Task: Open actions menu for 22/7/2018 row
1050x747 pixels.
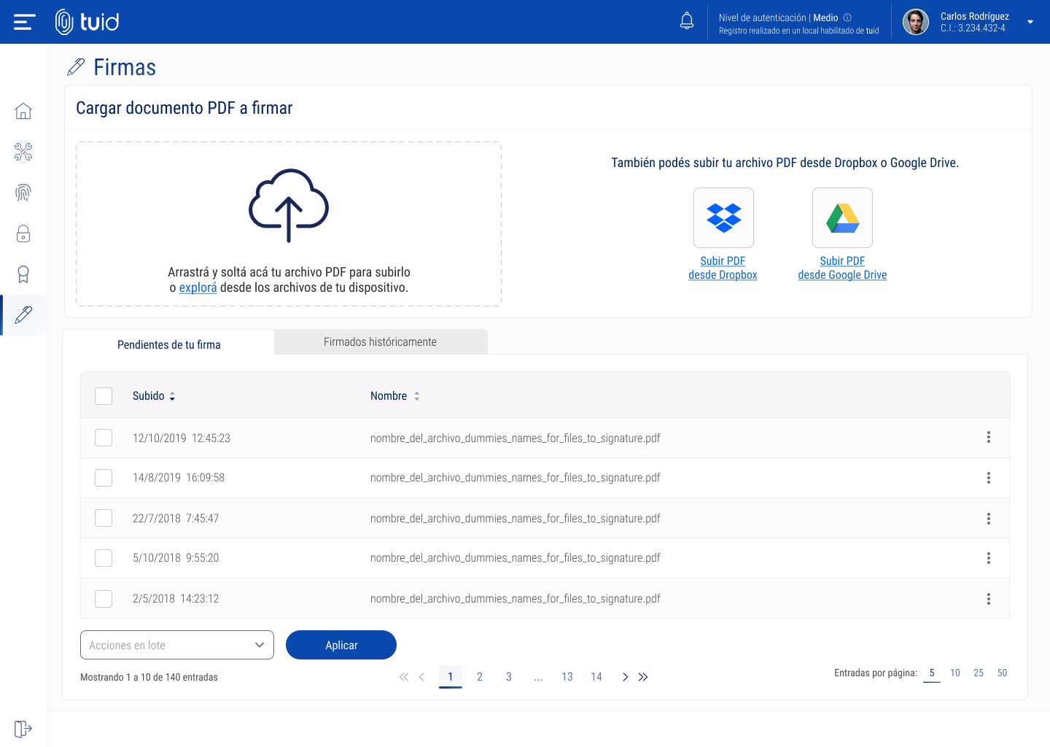Action: click(x=989, y=519)
